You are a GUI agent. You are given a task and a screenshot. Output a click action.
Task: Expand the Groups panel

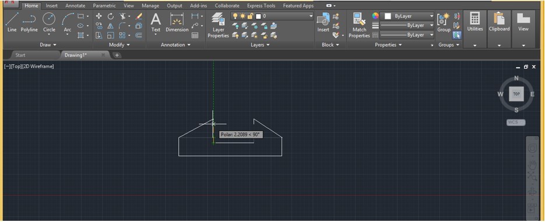click(449, 45)
